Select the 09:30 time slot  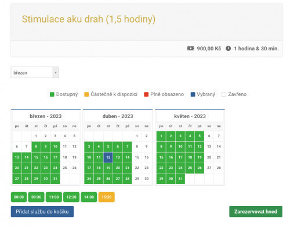37,197
